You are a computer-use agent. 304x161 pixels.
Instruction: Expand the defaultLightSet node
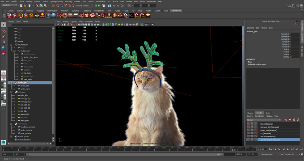12,136
